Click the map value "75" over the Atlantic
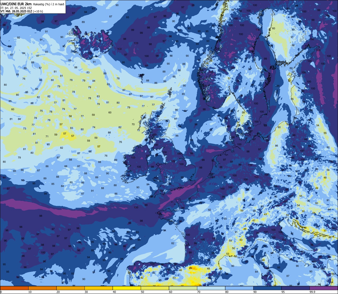 (41, 111)
